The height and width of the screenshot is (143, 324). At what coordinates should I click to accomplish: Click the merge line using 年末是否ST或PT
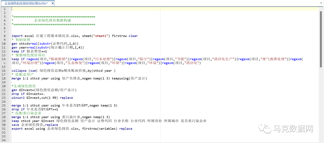click(x=64, y=106)
